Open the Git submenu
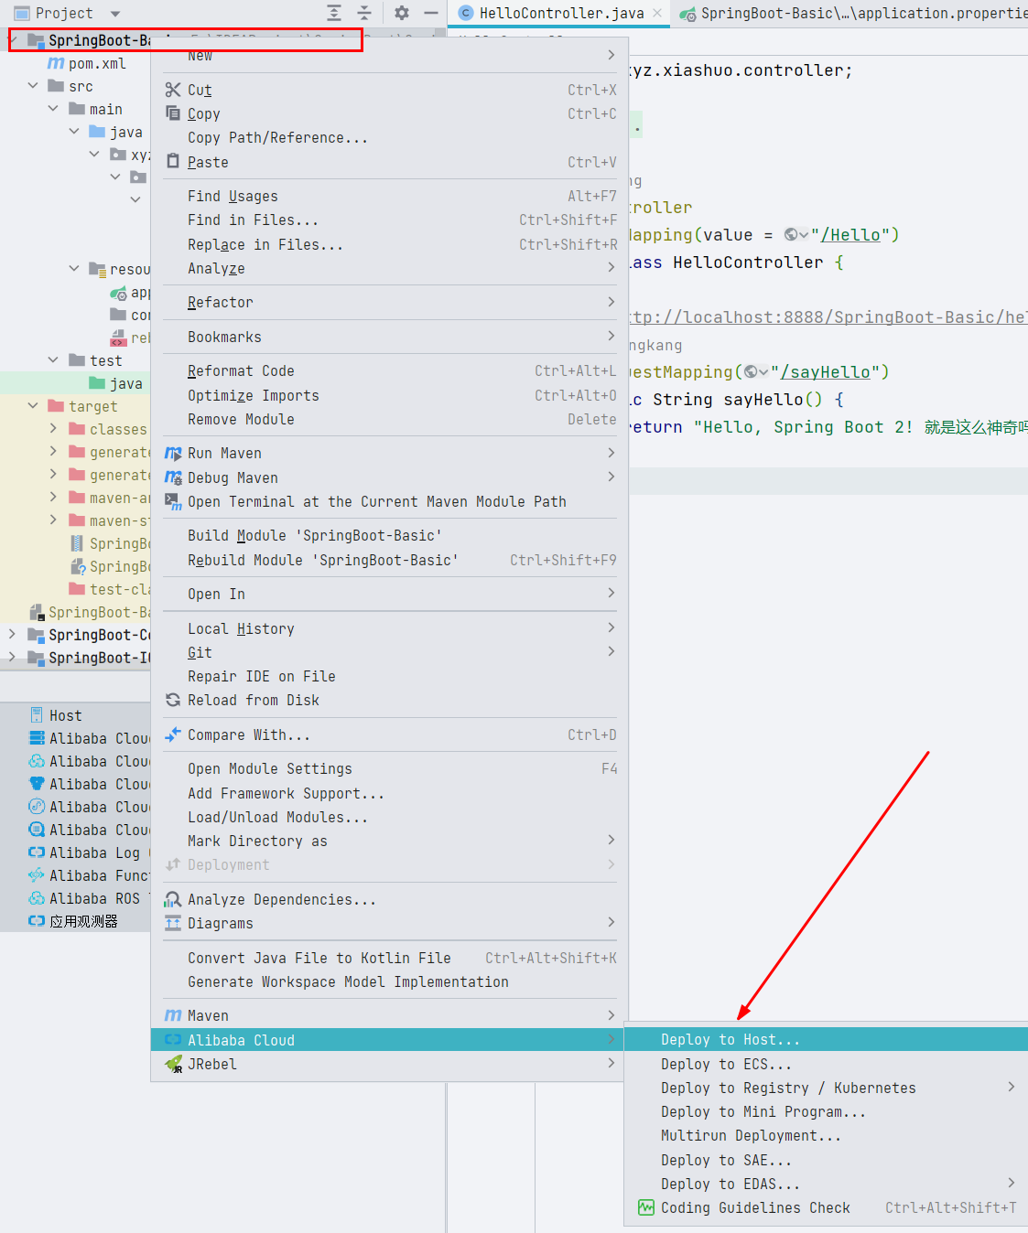Viewport: 1028px width, 1233px height. pos(389,652)
